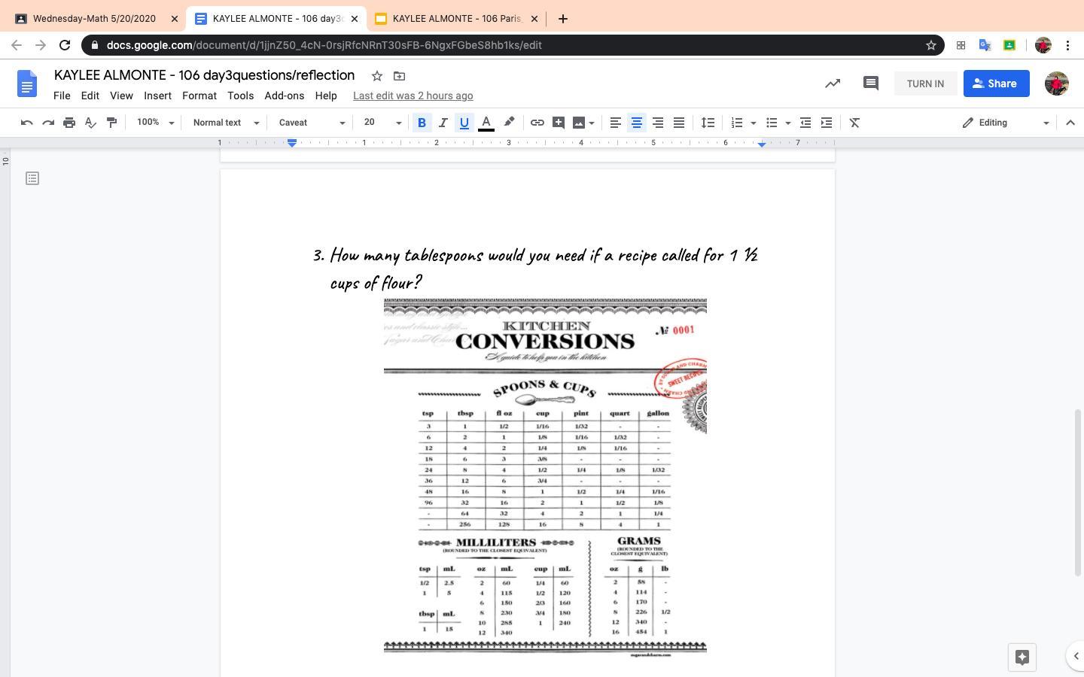Expand bulleted list options arrow
This screenshot has width=1084, height=677.
point(788,123)
